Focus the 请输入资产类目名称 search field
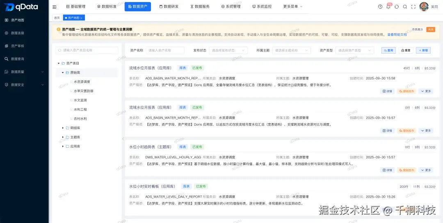 coord(87,50)
